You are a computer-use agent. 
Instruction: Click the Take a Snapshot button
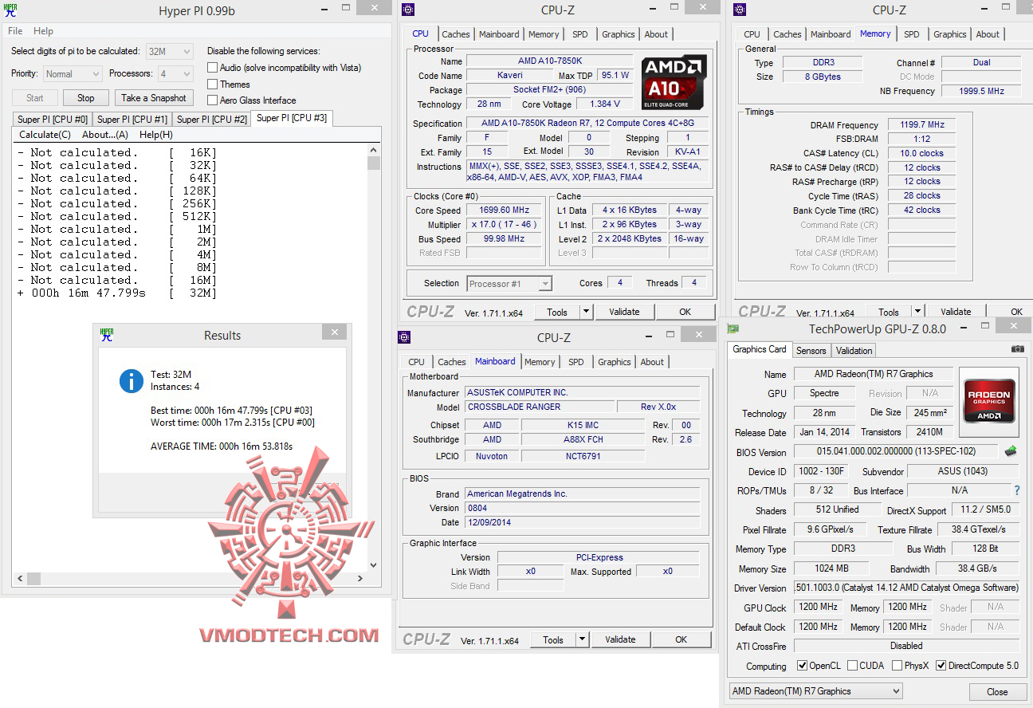154,98
